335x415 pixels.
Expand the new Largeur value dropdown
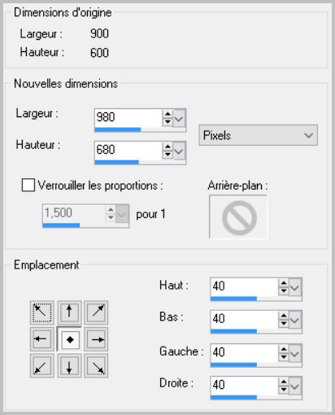click(x=179, y=118)
